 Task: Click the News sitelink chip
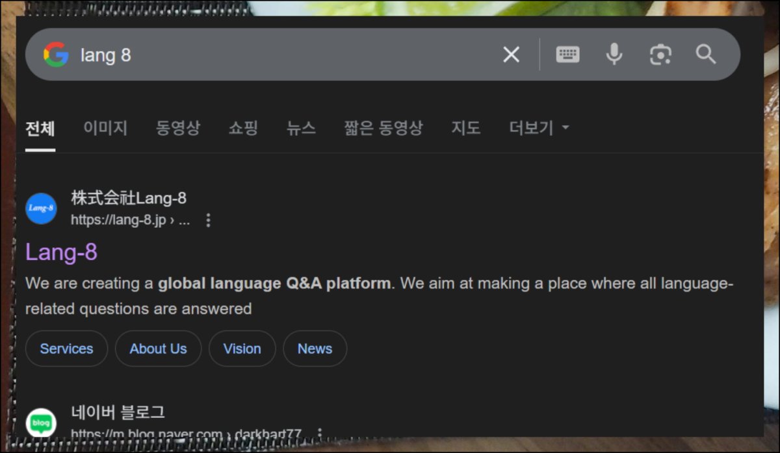(315, 349)
